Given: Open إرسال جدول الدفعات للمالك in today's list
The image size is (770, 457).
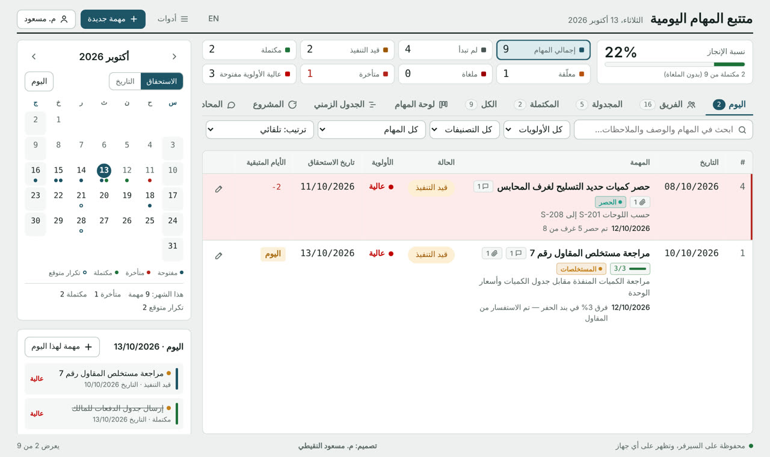Looking at the screenshot, I should (104, 413).
